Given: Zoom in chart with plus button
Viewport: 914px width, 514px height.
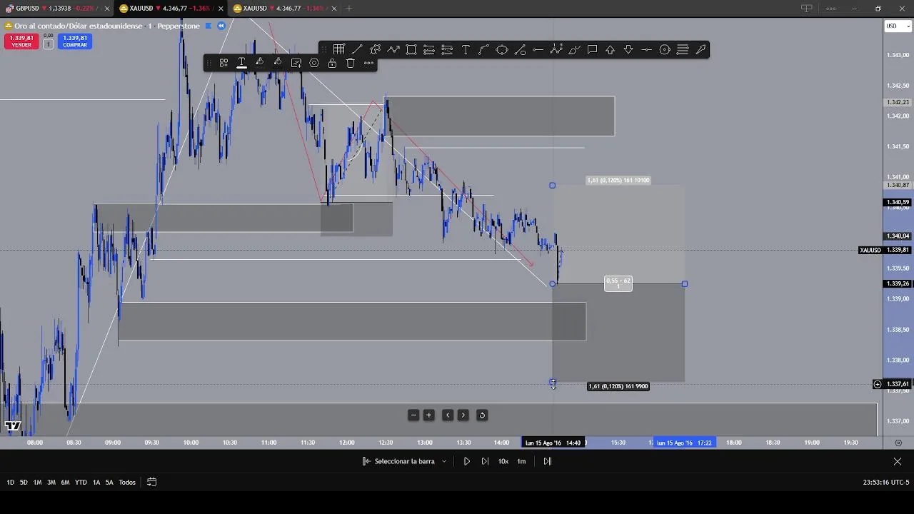Looking at the screenshot, I should tap(429, 415).
